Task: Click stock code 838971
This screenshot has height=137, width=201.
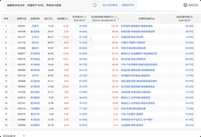Action: [22, 54]
